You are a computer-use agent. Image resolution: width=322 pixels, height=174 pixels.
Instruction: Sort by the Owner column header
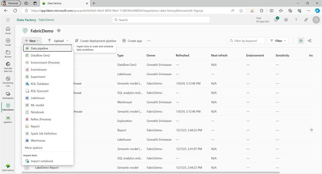coord(151,55)
